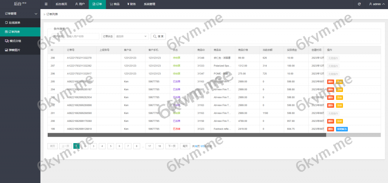Screen dimensions: 388x183
Task: Go to the 财务 (Finance) yen menu
Action: (x=132, y=4)
